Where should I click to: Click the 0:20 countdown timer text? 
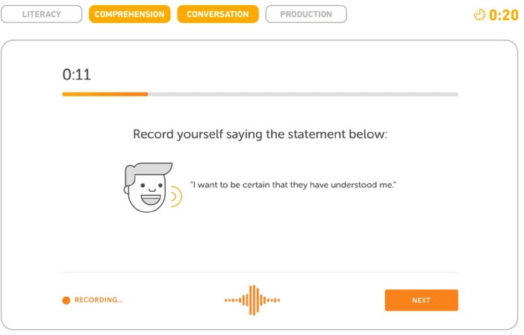(504, 15)
